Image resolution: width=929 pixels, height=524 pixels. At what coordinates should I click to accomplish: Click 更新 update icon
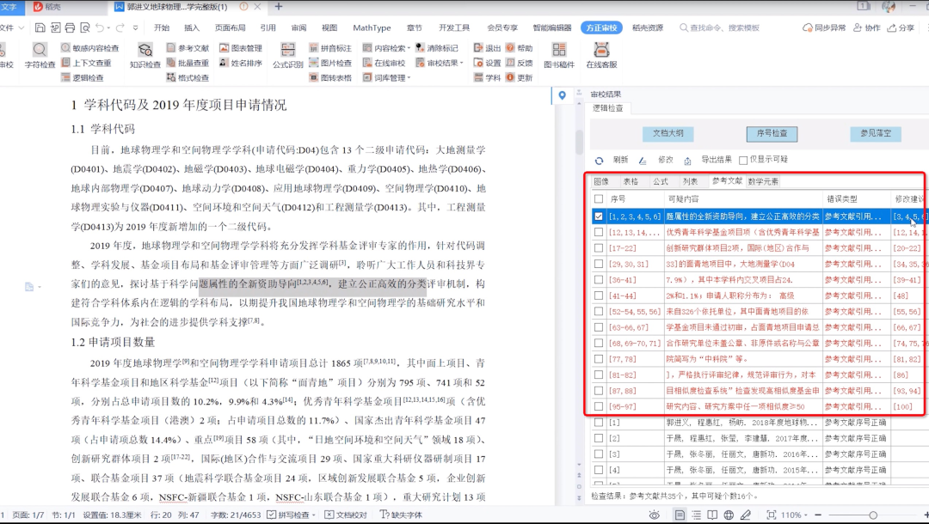pos(519,77)
